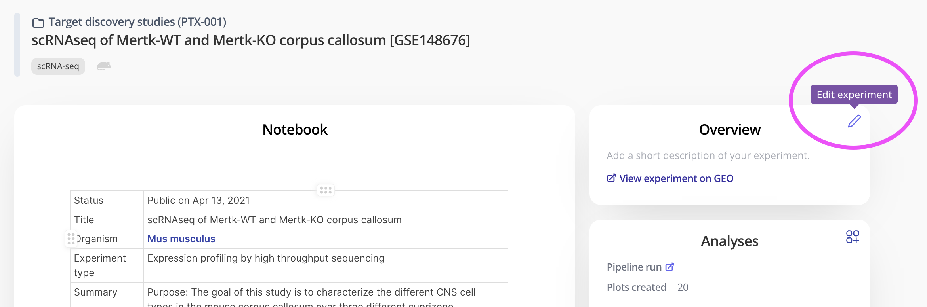Open the Pipeline run link
This screenshot has height=307, width=927.
click(634, 267)
